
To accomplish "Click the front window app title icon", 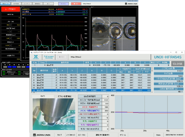I will point(31,52).
